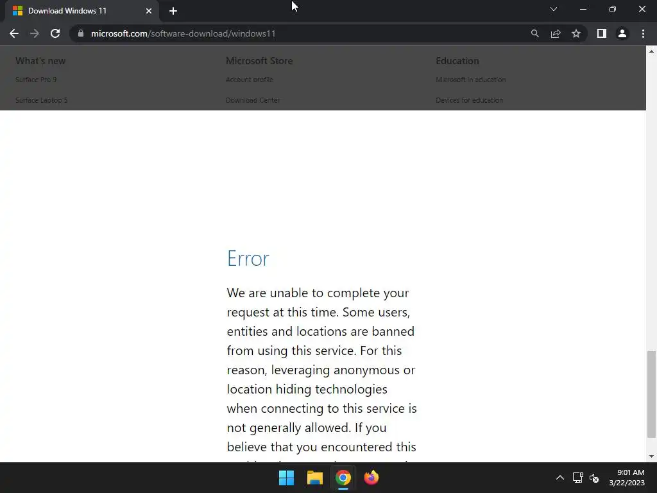Click the Error heading text
Screen dimensions: 657x493
(248, 258)
